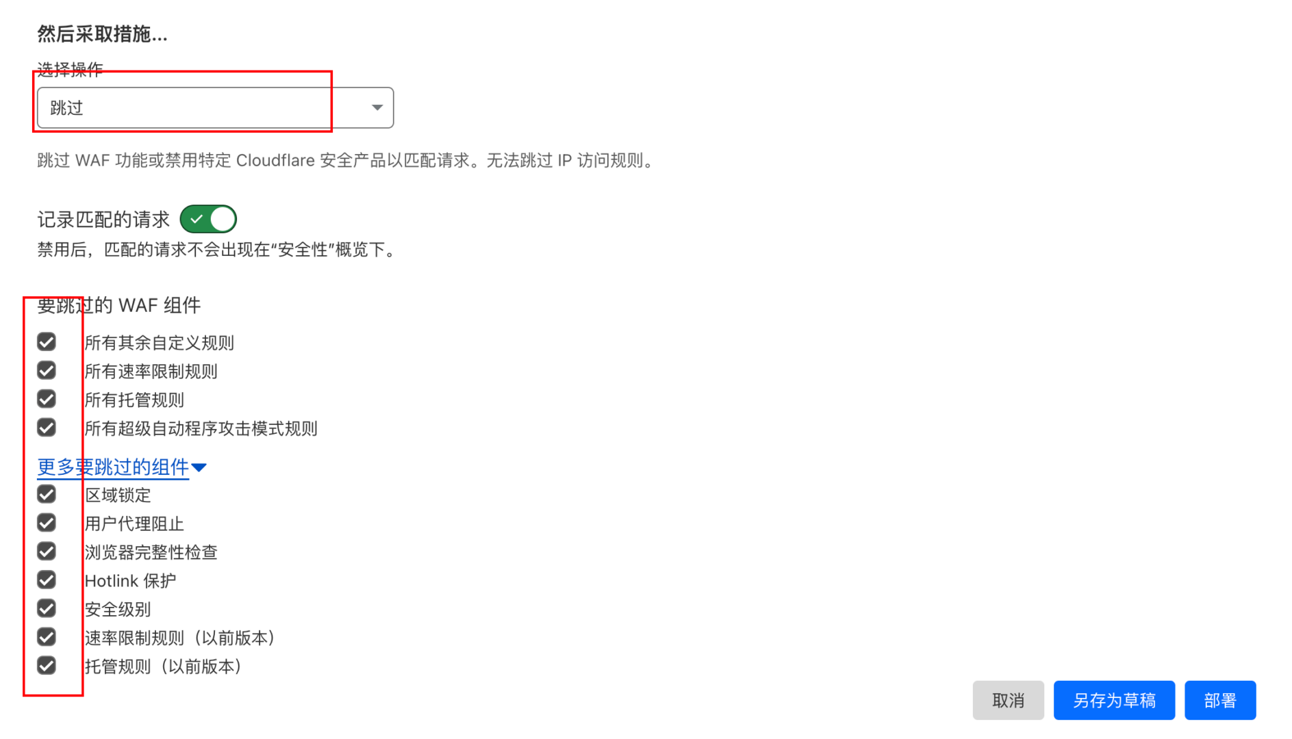1292x739 pixels.
Task: Click the dropdown arrow beside 跳过
Action: click(377, 107)
